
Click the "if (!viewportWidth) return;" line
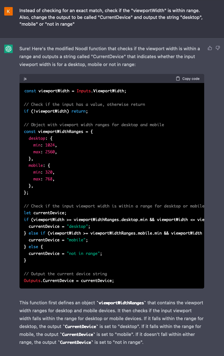[56, 111]
